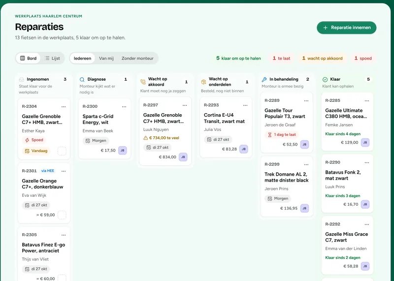Assign mechanic via empty avatar on R-2301
Image resolution: width=394 pixels, height=281 pixels.
(x=62, y=215)
